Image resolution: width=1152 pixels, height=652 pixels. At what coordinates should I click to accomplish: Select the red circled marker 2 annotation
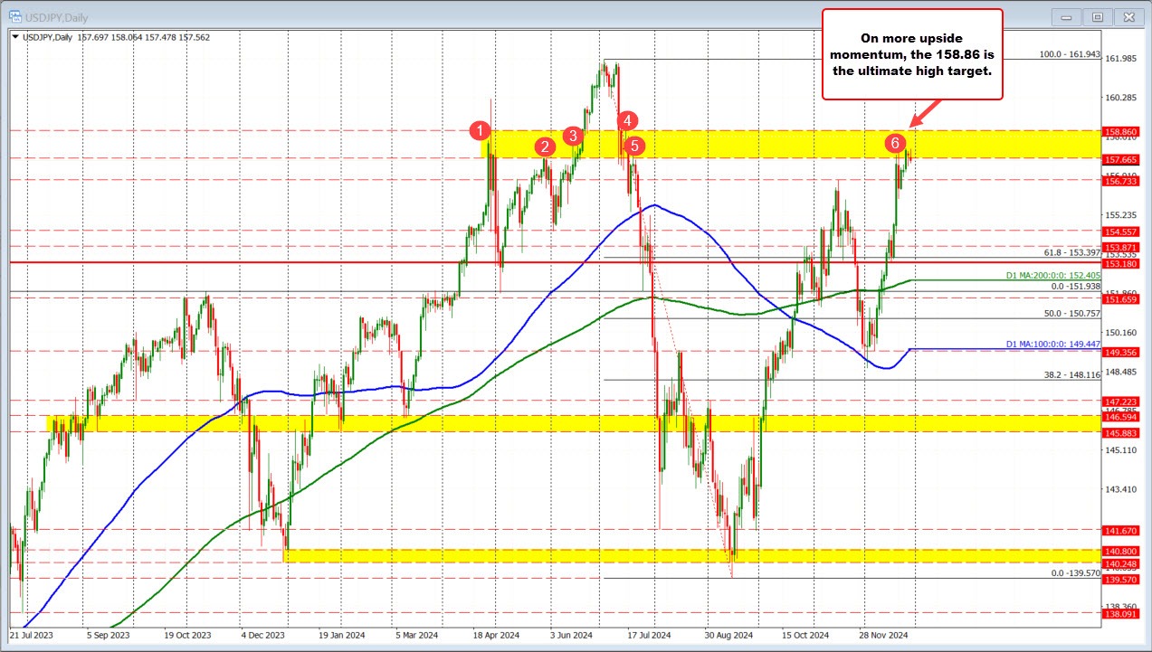pyautogui.click(x=544, y=146)
